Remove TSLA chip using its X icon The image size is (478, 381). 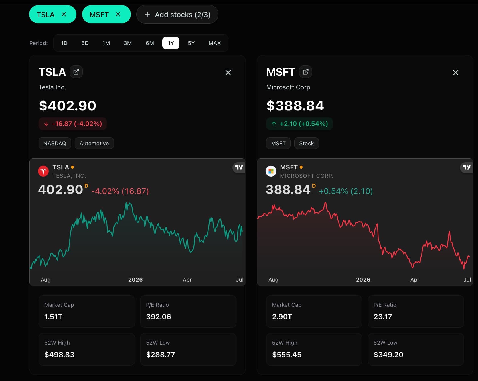coord(64,14)
